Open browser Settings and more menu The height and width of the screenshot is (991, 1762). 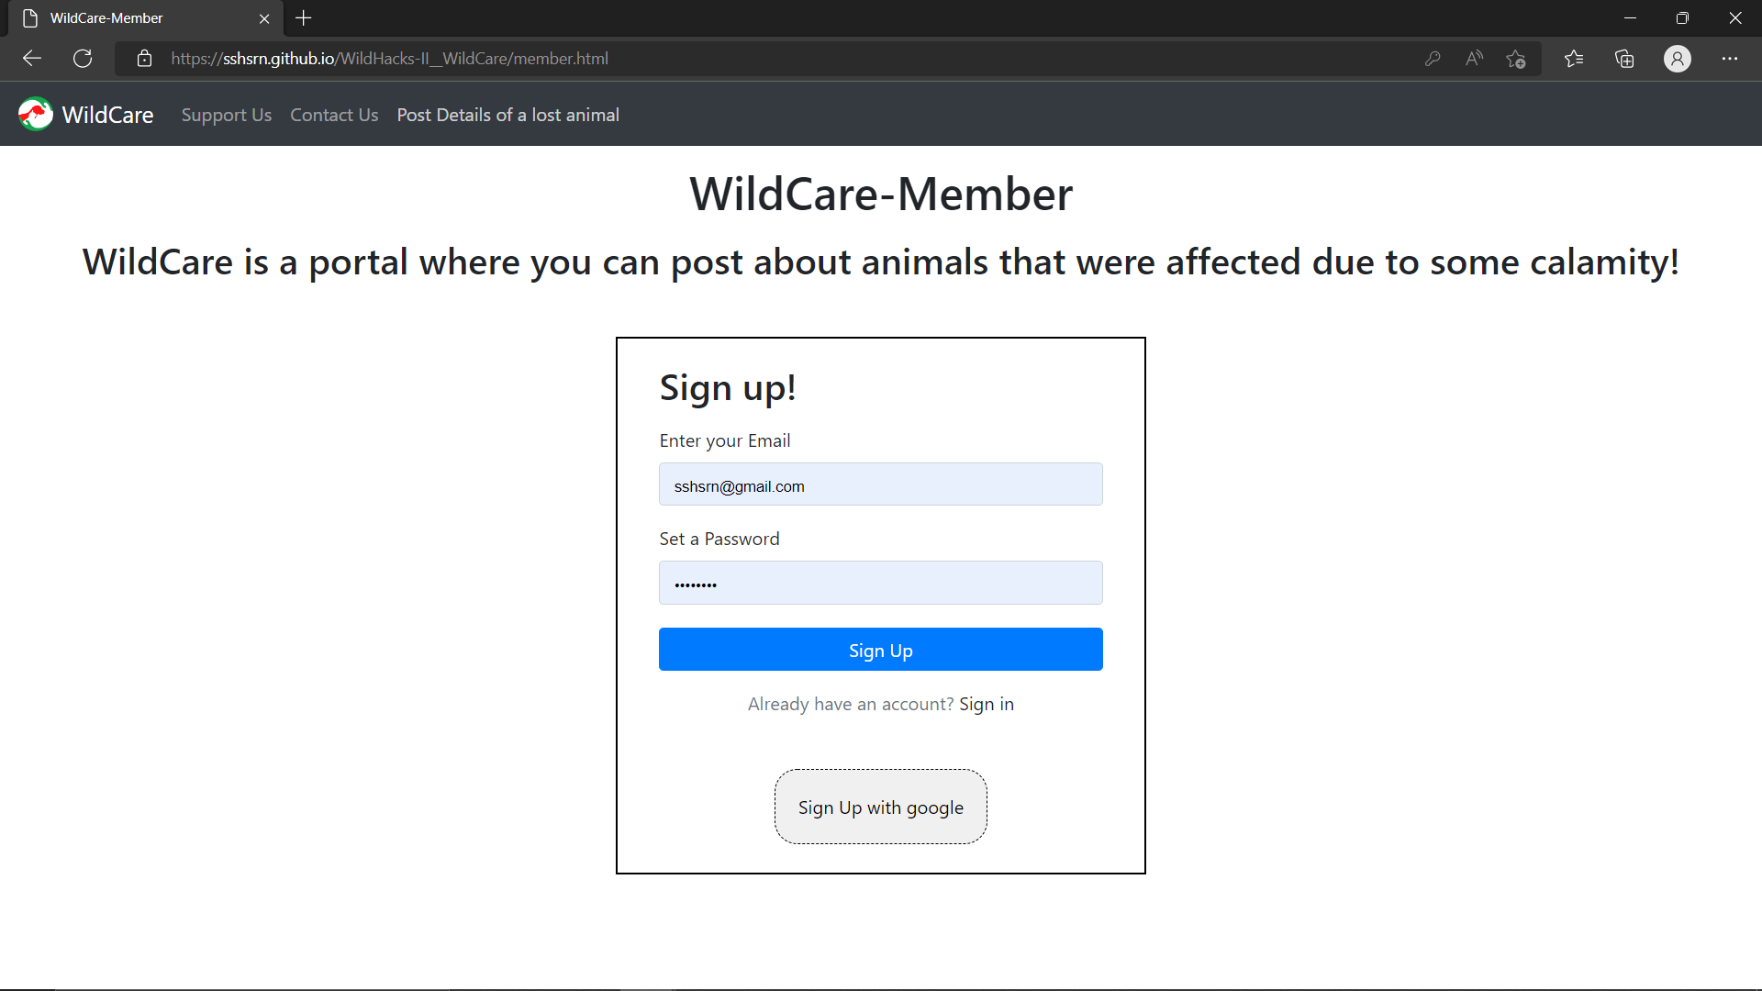click(1729, 59)
